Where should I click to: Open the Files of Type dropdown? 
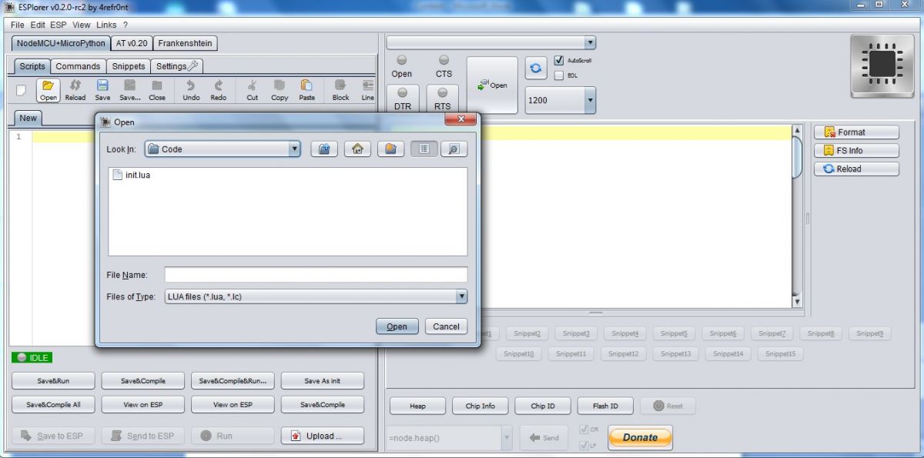click(461, 296)
